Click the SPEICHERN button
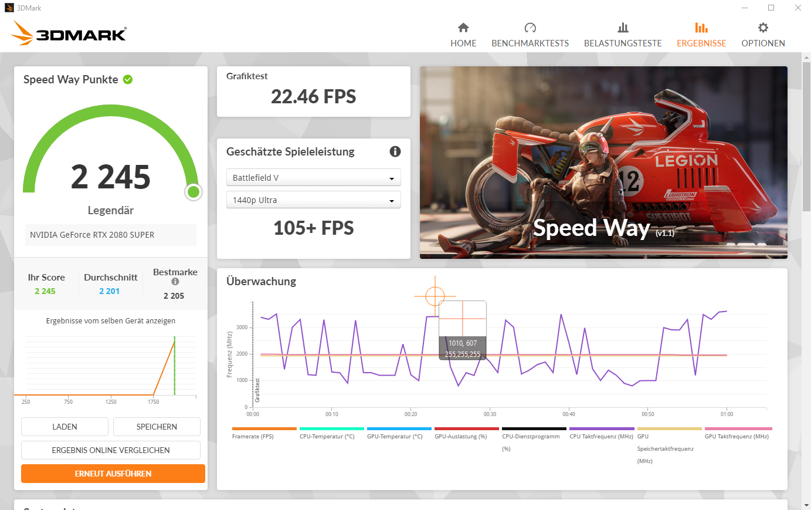The width and height of the screenshot is (811, 510). click(x=157, y=427)
